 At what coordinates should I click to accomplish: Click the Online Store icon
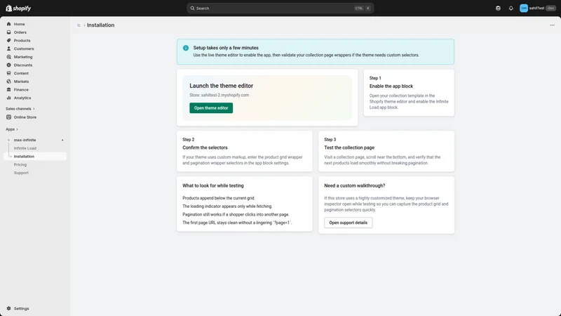pos(8,117)
